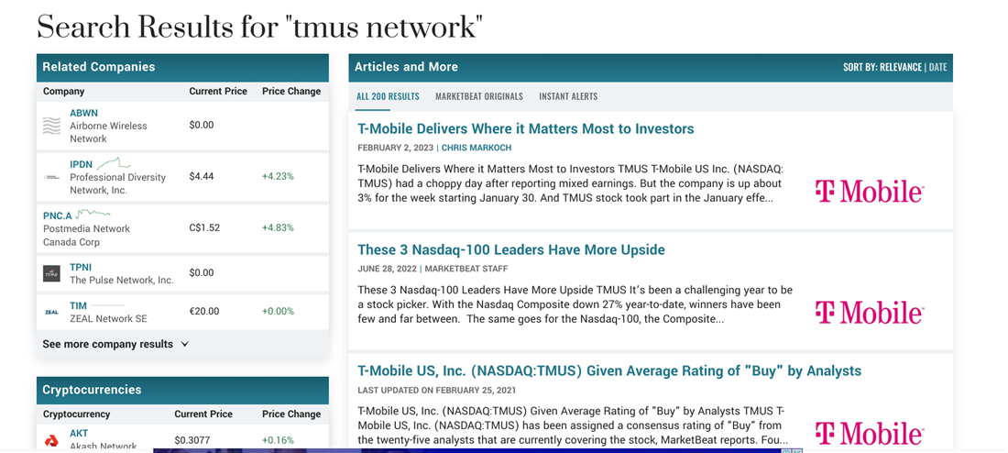Click the Related Companies panel header

pos(182,67)
